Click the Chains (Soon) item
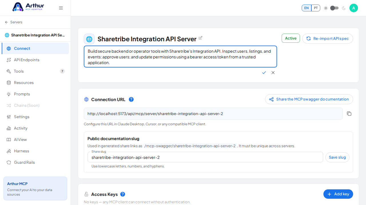 tap(35, 105)
